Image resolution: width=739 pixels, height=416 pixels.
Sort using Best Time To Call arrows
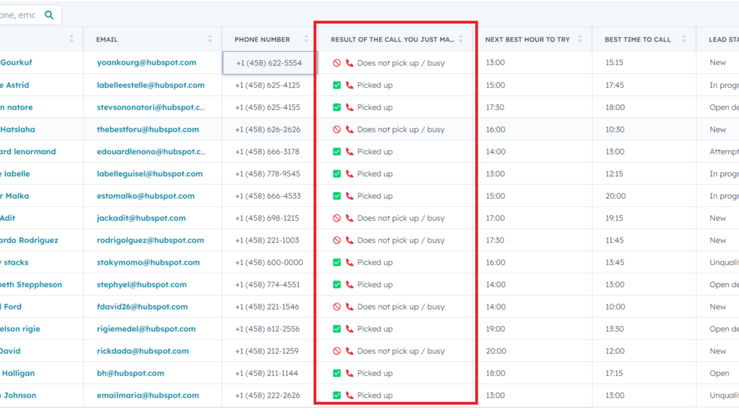(684, 39)
